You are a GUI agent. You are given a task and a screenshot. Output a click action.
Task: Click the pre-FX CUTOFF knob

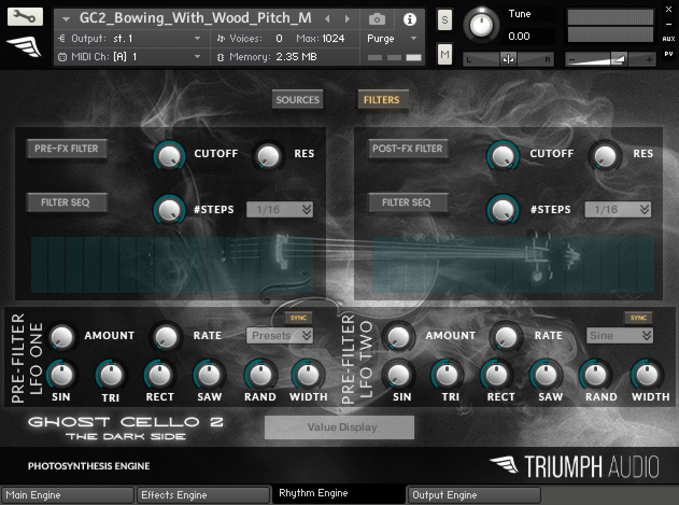tap(169, 156)
